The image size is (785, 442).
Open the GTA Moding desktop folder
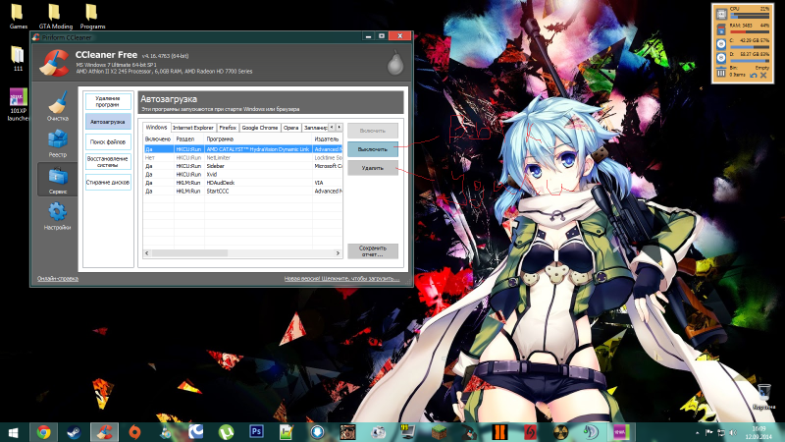55,16
